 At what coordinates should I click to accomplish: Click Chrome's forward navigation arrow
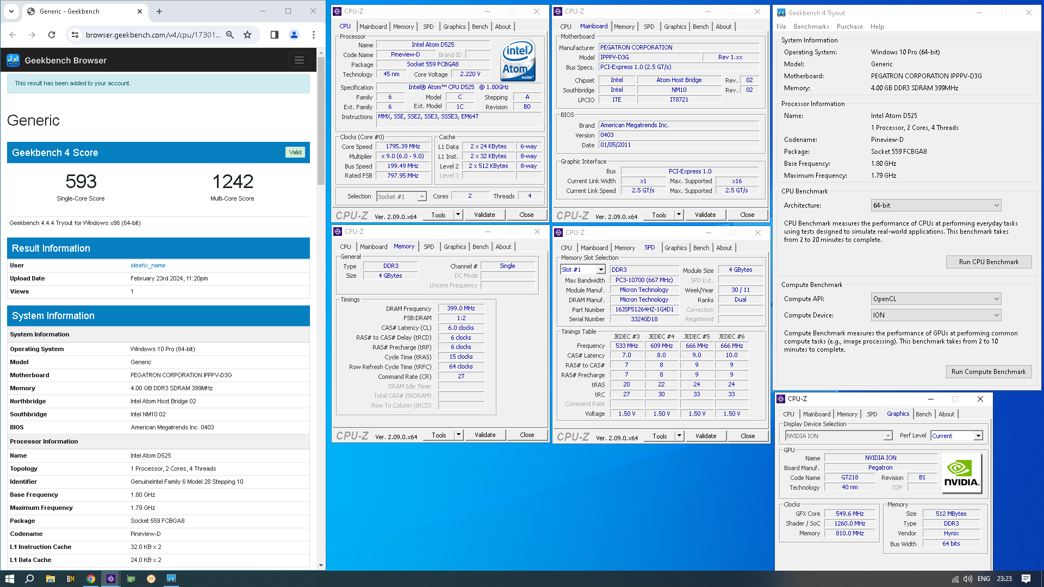pos(32,35)
